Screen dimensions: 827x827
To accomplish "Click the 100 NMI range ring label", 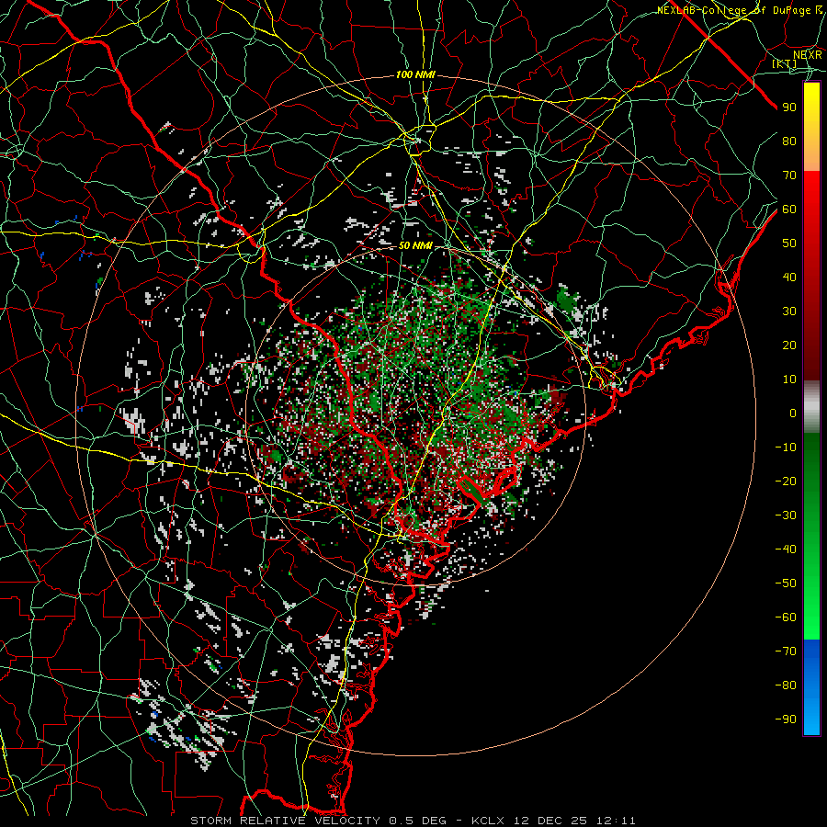I will click(415, 75).
